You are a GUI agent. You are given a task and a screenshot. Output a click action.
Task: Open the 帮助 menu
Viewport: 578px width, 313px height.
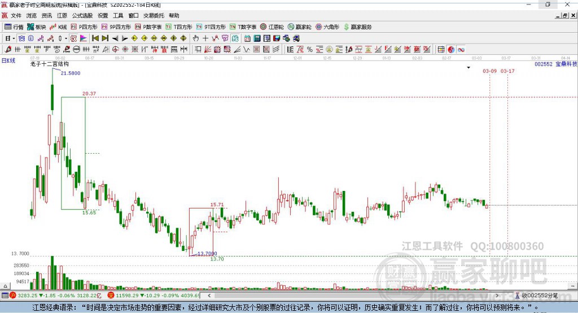[x=174, y=15]
